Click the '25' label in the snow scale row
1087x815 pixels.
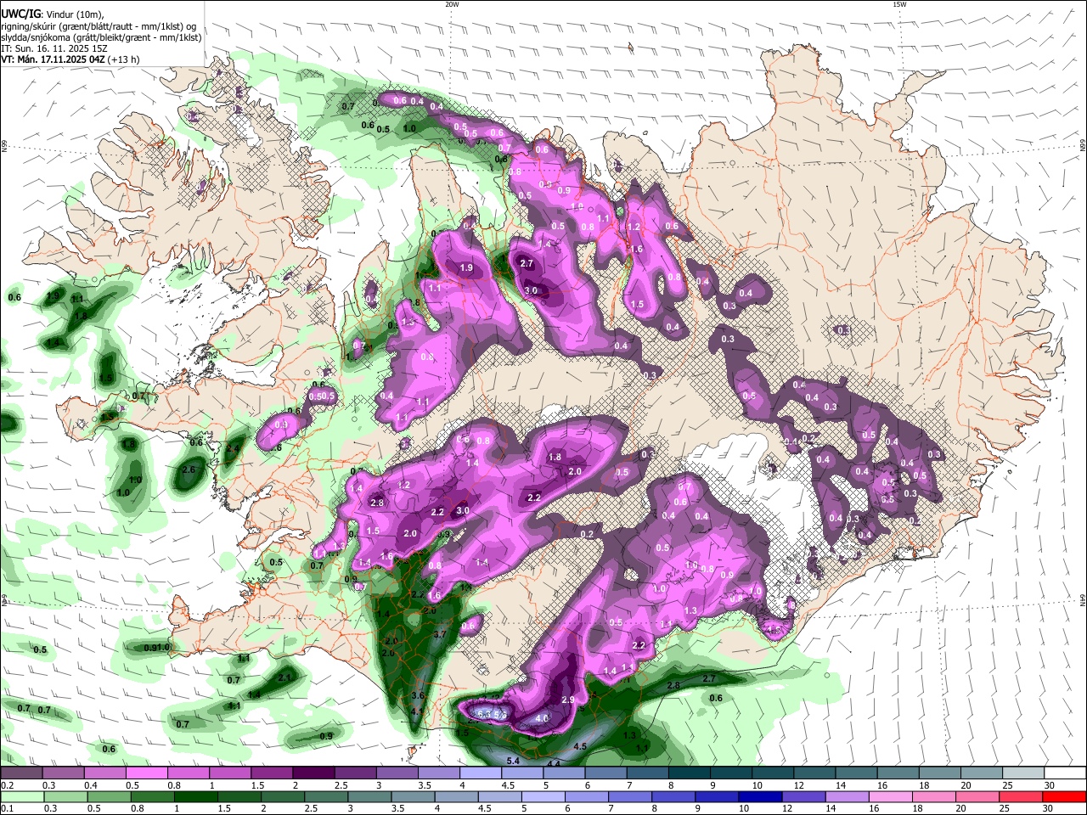pyautogui.click(x=1008, y=785)
